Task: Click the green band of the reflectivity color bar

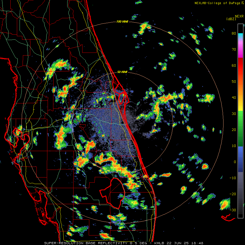Action: [240, 128]
